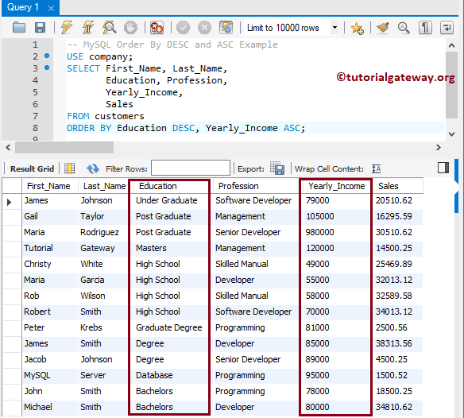Save the script with floppy disk icon

(40, 28)
